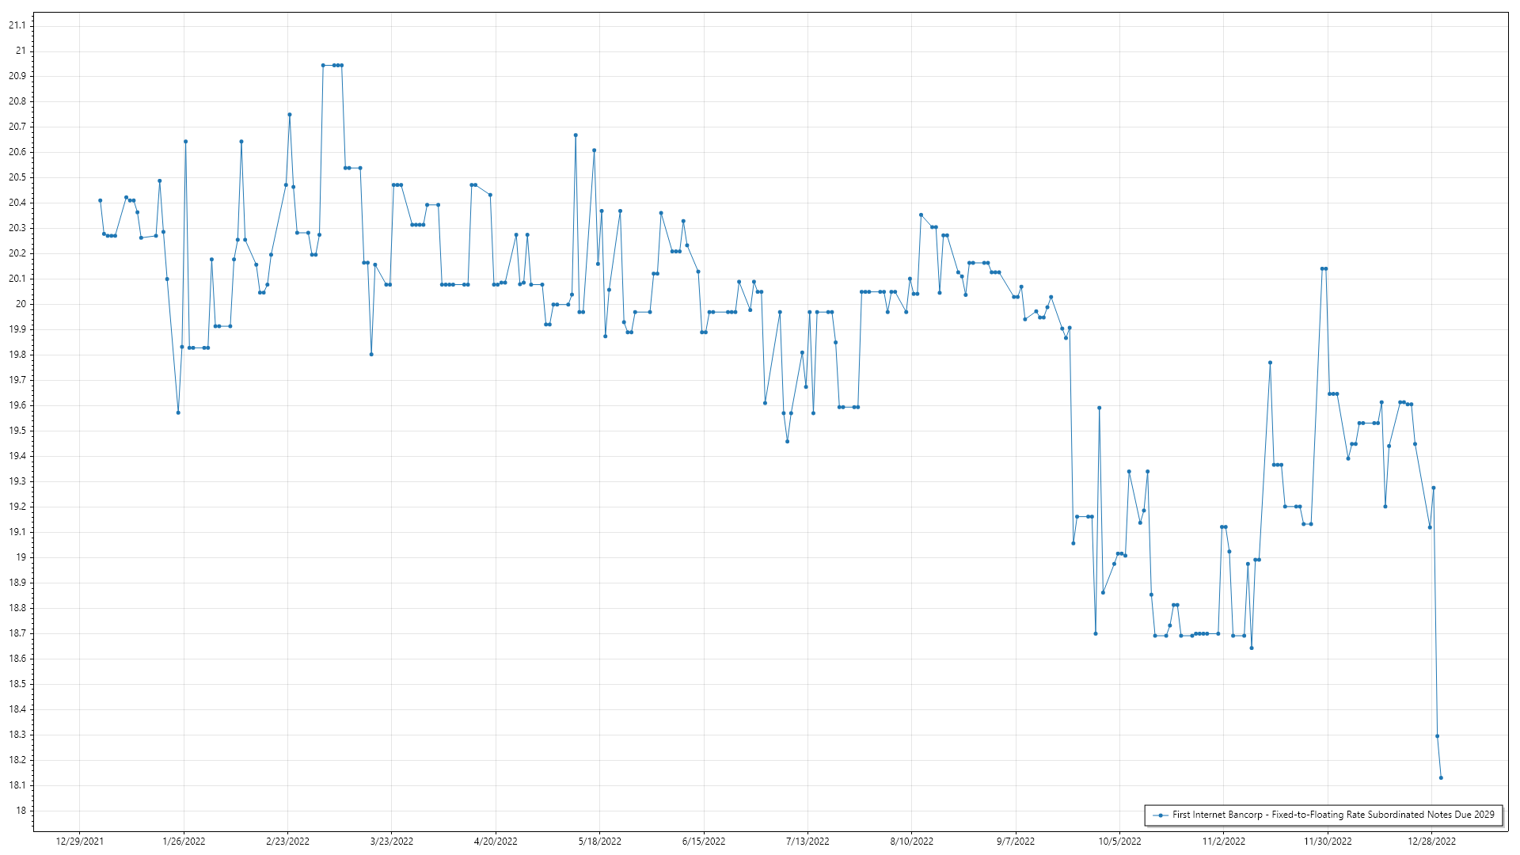1520x855 pixels.
Task: Click the 11/30/2022 x-axis date label
Action: coord(1328,842)
